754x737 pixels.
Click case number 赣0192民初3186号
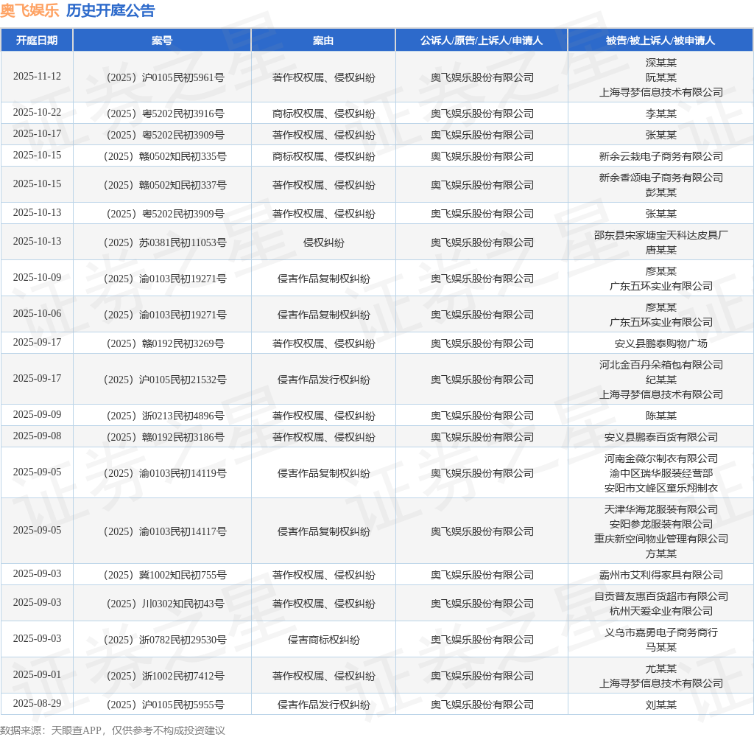pos(165,437)
